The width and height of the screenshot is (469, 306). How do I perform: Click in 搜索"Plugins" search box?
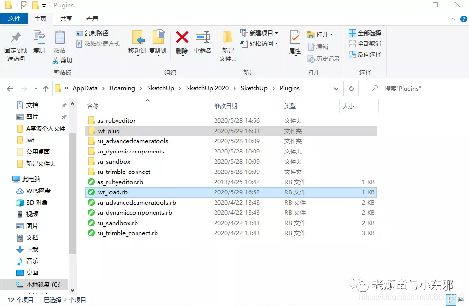[414, 89]
